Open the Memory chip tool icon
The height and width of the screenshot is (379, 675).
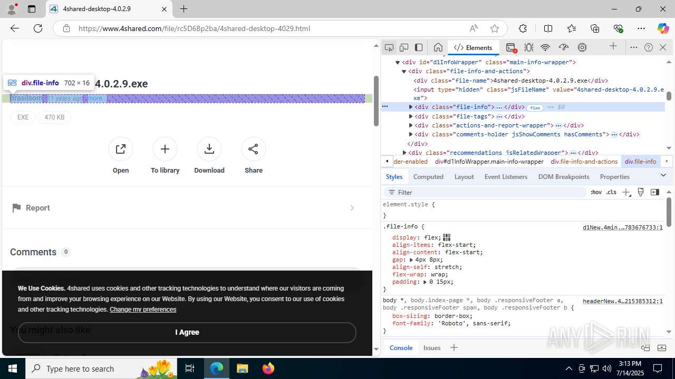(582, 47)
